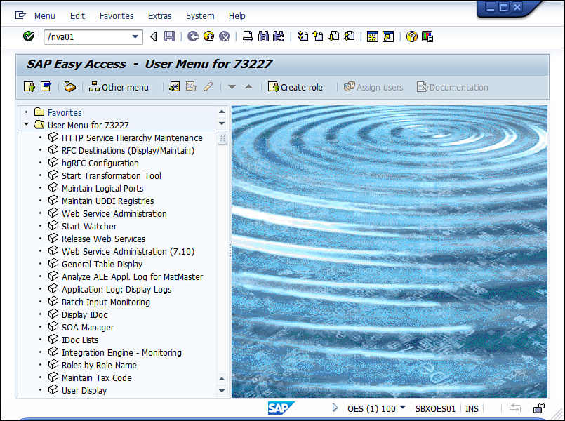
Task: Click the Create role button
Action: (x=295, y=87)
